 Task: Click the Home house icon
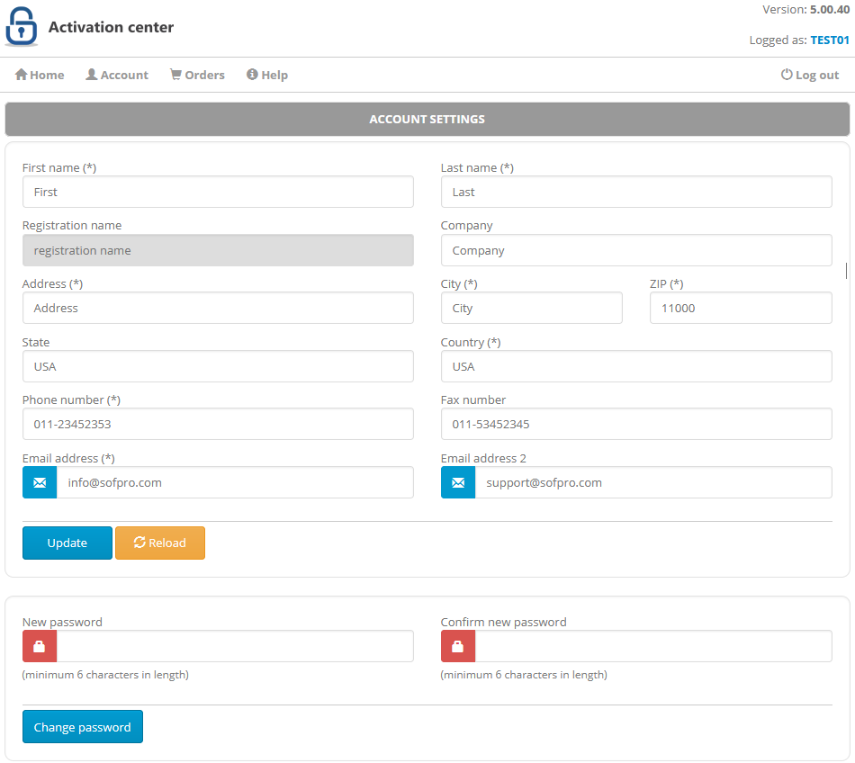pyautogui.click(x=22, y=75)
